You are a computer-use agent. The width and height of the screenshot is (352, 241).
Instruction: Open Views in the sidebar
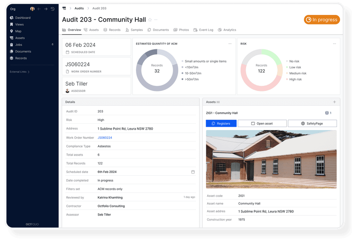coord(17,25)
